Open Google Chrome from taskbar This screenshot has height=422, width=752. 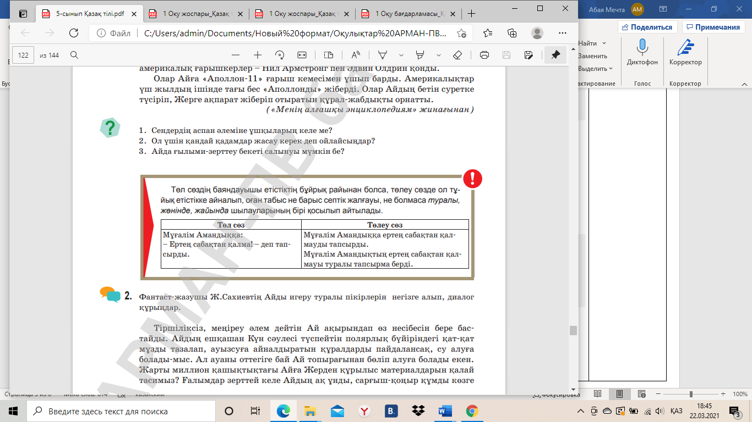point(472,411)
